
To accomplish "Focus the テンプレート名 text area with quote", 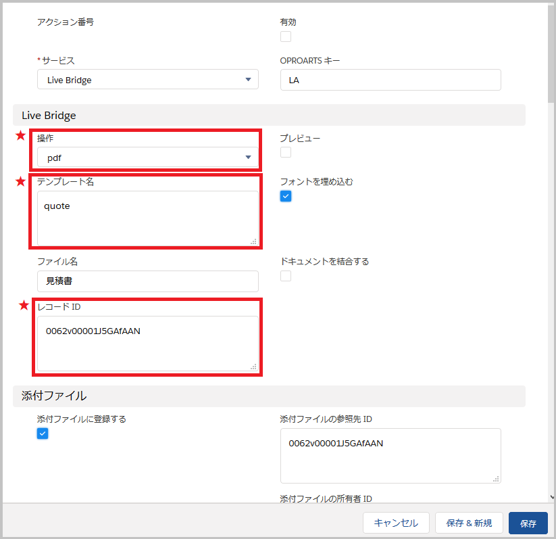I will 147,217.
